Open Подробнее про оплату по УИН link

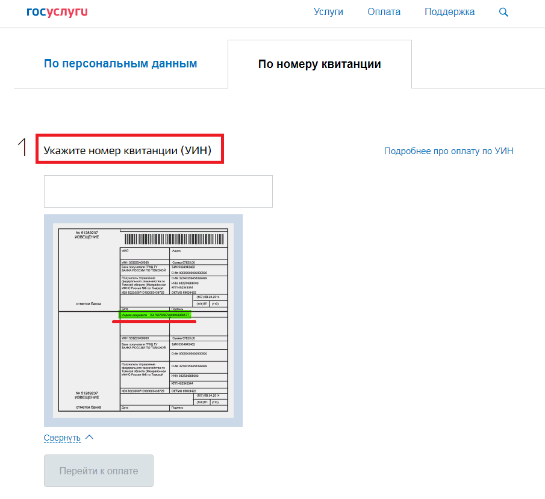click(449, 151)
